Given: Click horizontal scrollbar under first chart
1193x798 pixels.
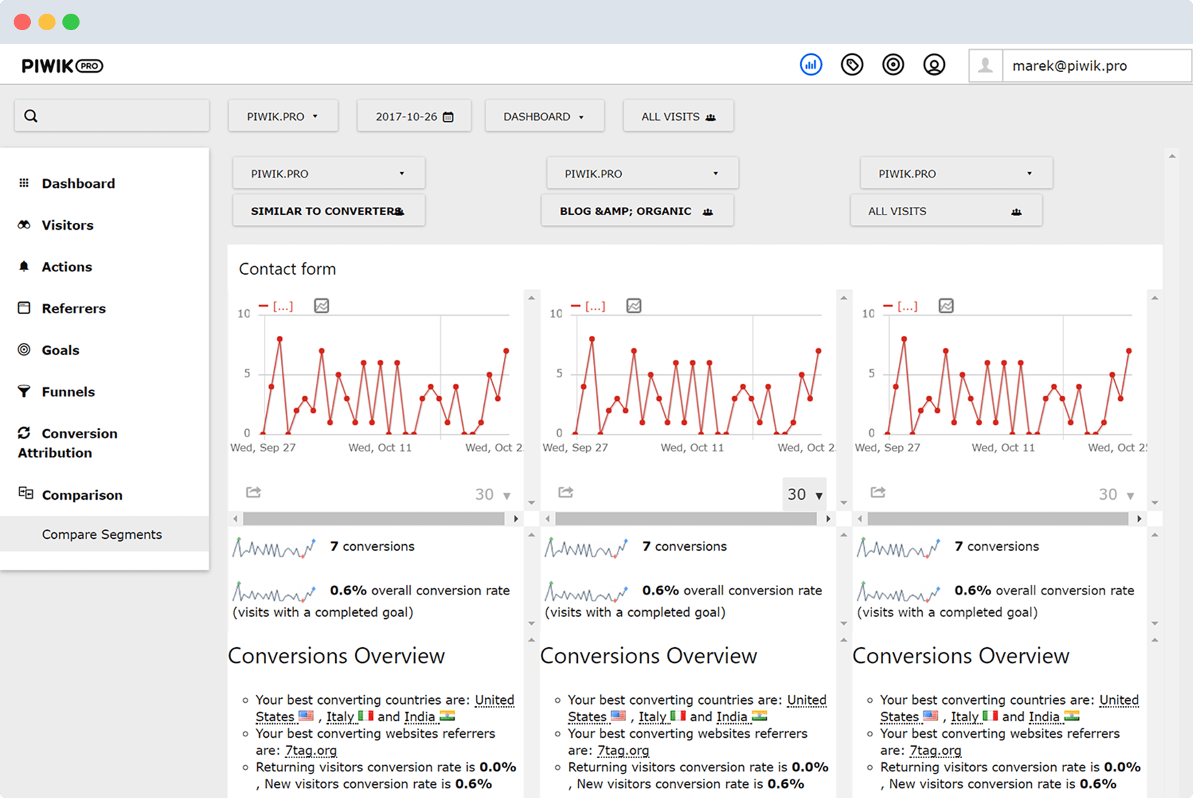Looking at the screenshot, I should coord(374,519).
